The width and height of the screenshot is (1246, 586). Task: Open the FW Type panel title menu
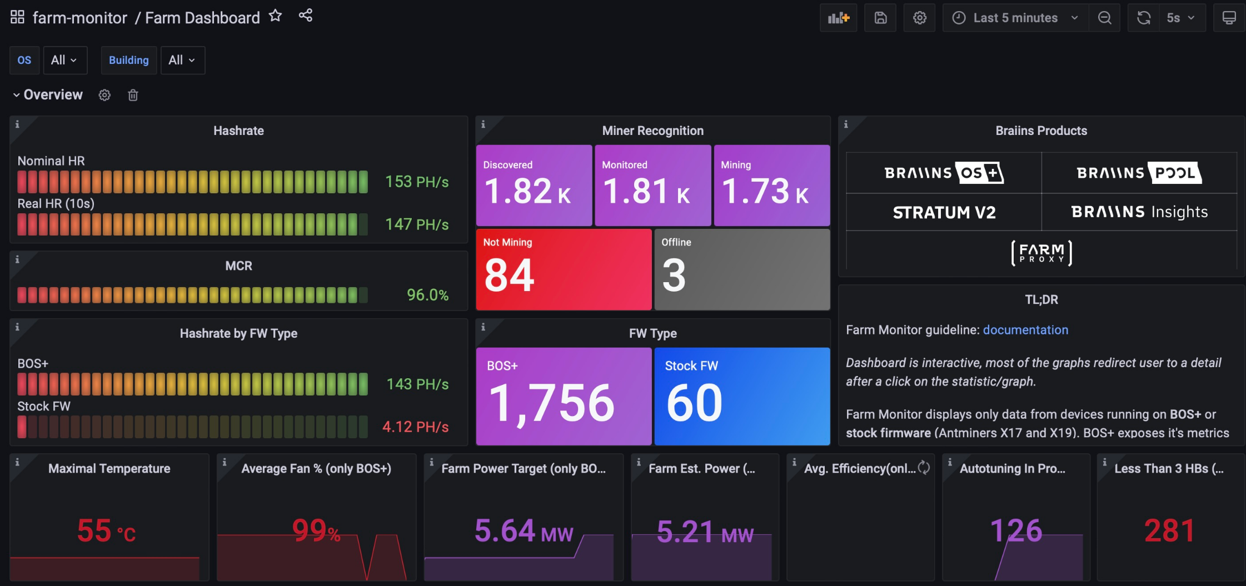[x=653, y=333]
